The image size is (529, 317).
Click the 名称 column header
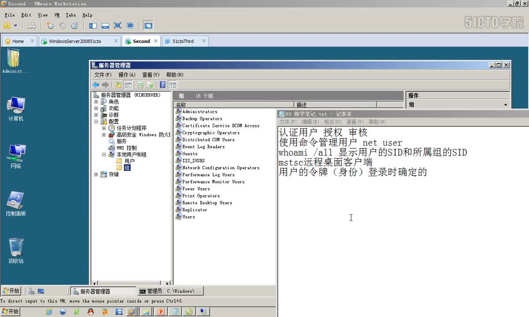tap(234, 105)
